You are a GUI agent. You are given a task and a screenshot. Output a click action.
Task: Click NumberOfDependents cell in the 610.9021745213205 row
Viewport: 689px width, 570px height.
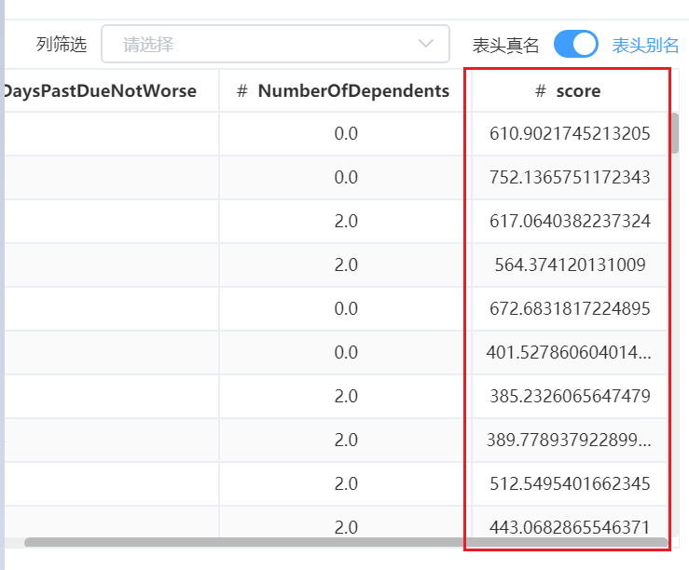[346, 133]
